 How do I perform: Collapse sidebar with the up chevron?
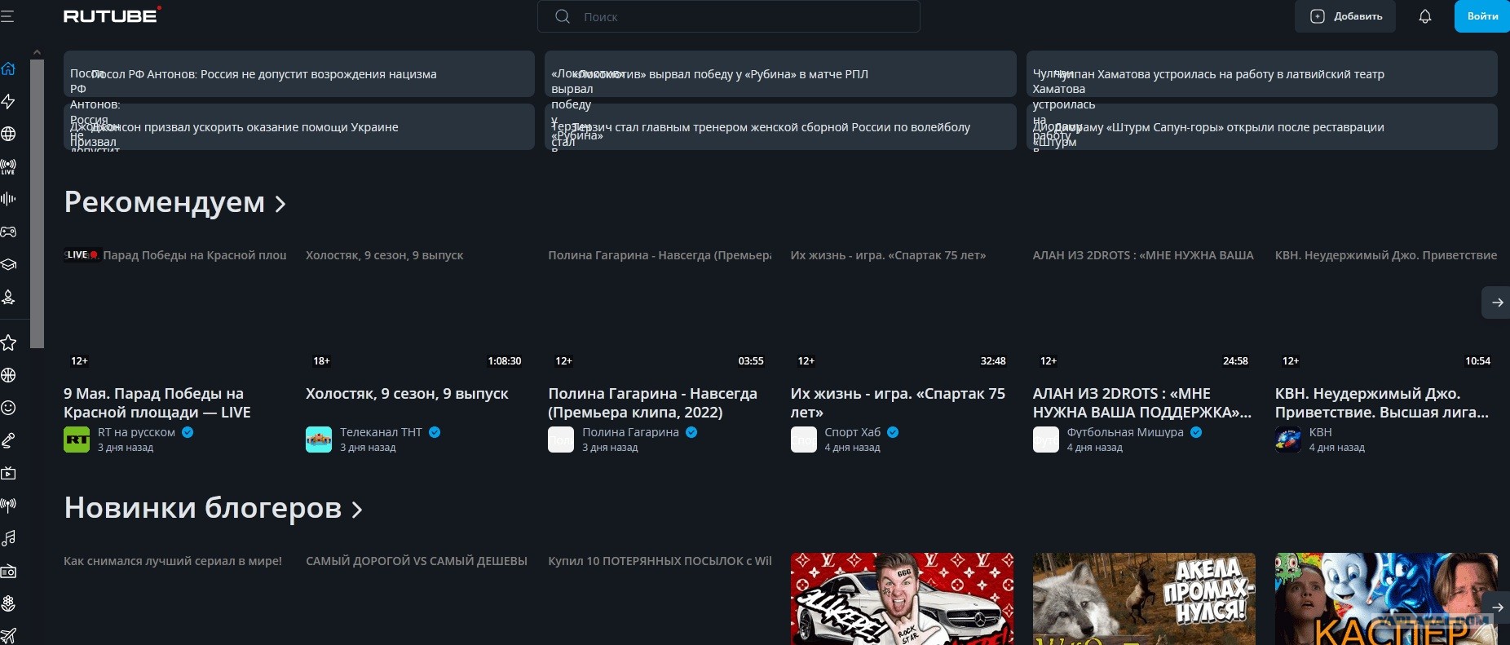point(37,52)
